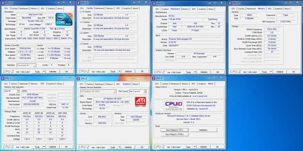Click Validate in the CPU-tab window
This screenshot has height=151, width=303.
(53, 72)
